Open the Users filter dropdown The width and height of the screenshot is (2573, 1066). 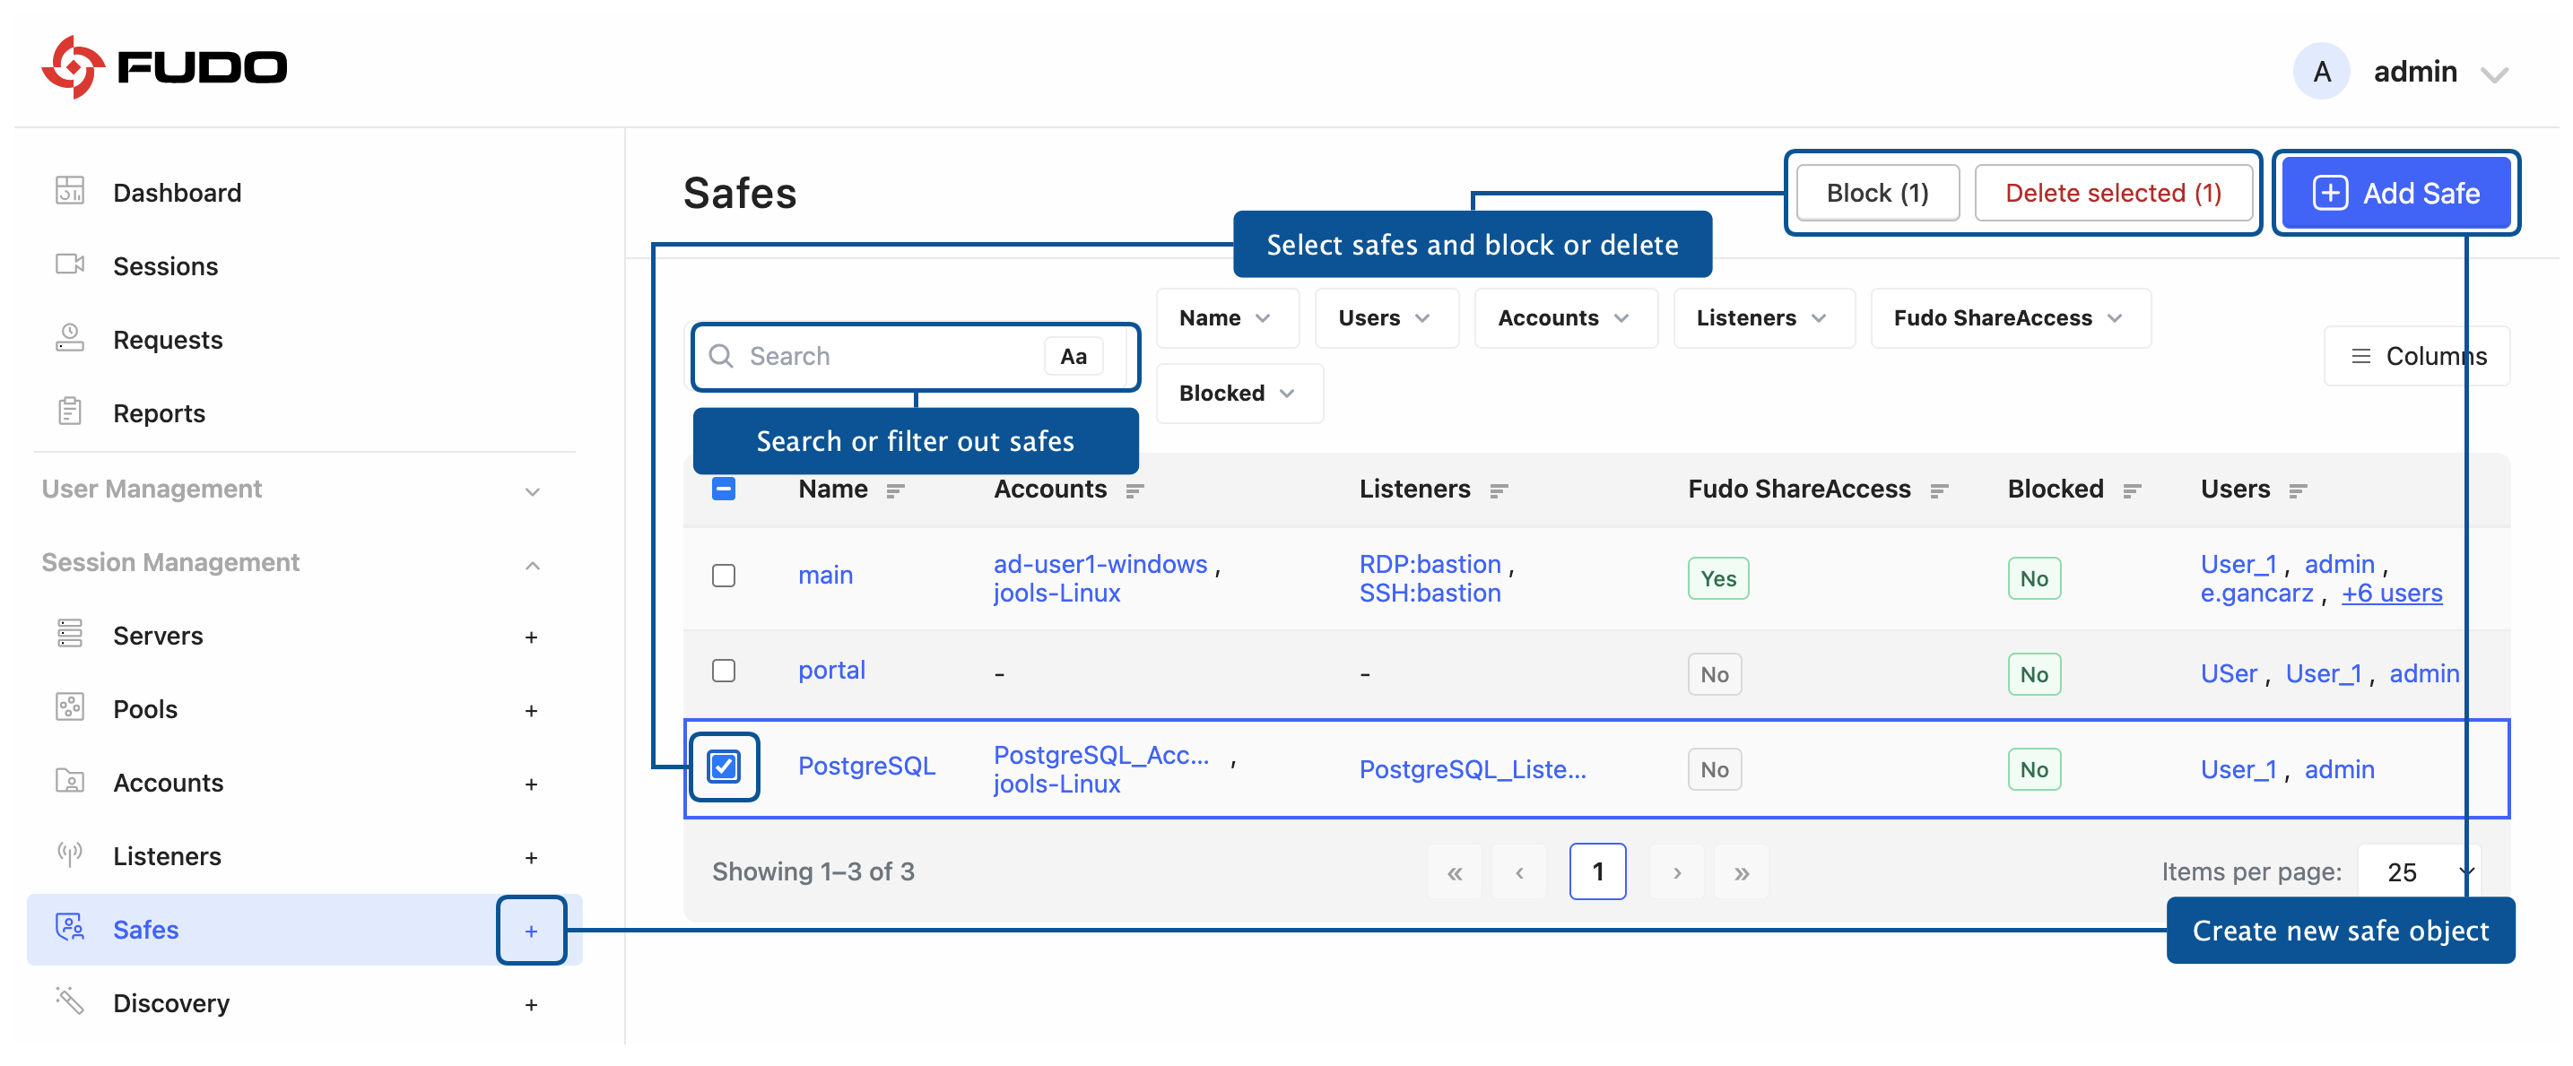pyautogui.click(x=1386, y=318)
